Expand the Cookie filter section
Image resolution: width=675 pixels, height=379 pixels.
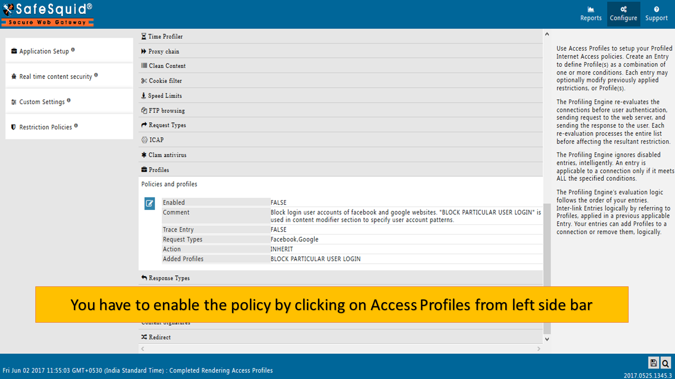tap(340, 81)
